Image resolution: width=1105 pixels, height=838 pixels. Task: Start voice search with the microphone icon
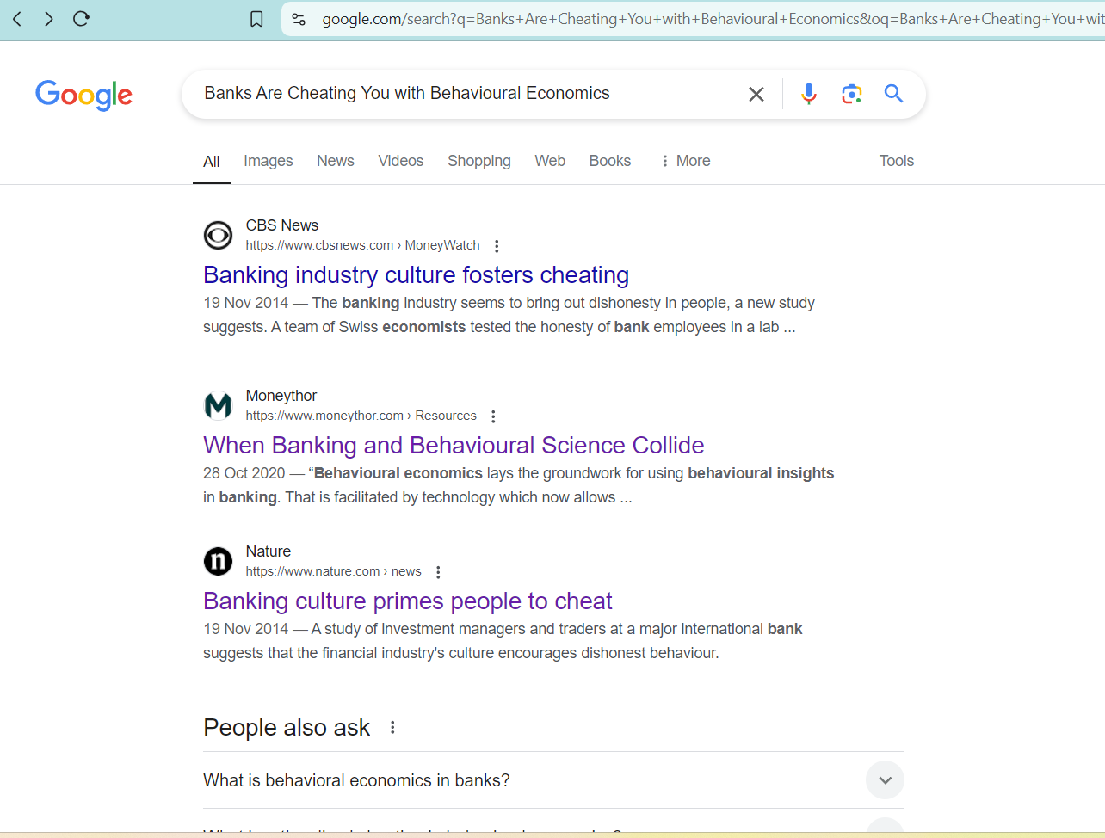(808, 94)
